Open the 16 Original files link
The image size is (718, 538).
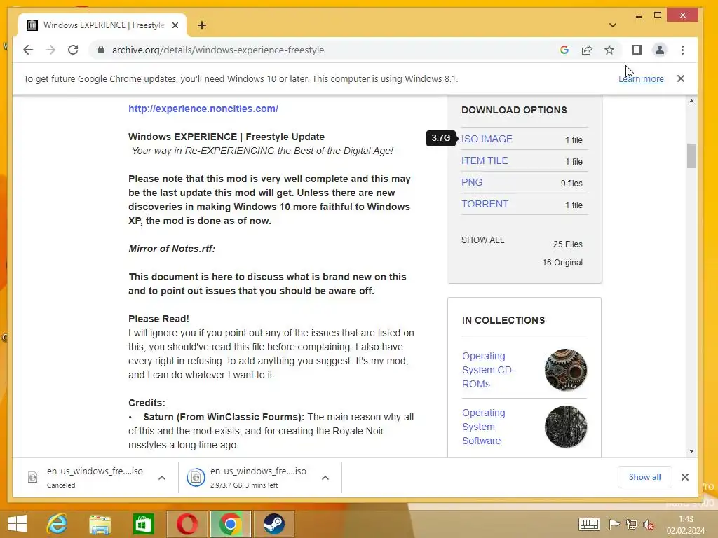point(562,263)
